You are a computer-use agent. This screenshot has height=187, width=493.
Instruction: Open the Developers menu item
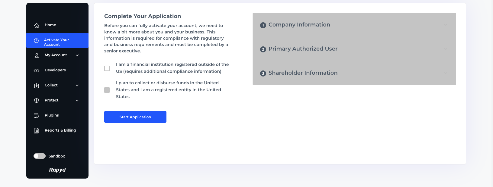(55, 70)
